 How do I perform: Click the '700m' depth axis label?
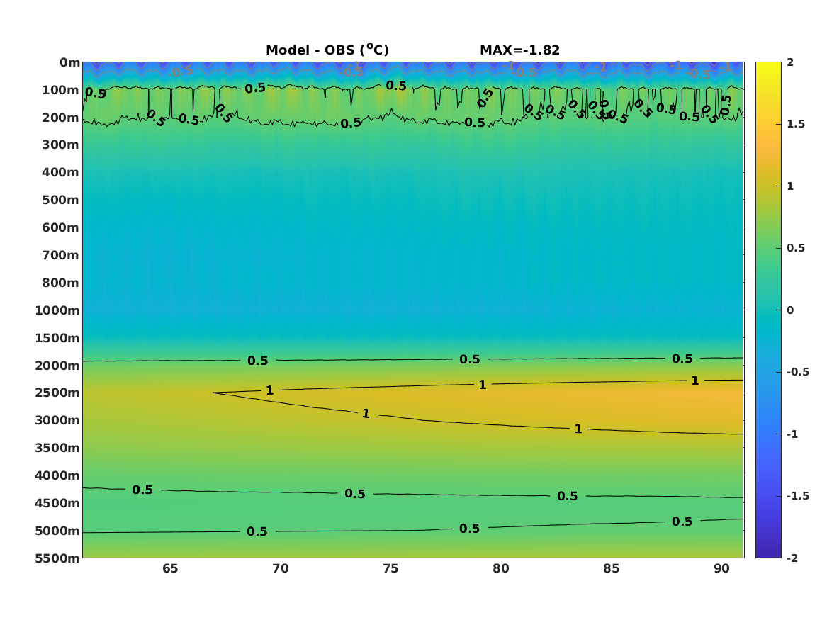click(61, 255)
